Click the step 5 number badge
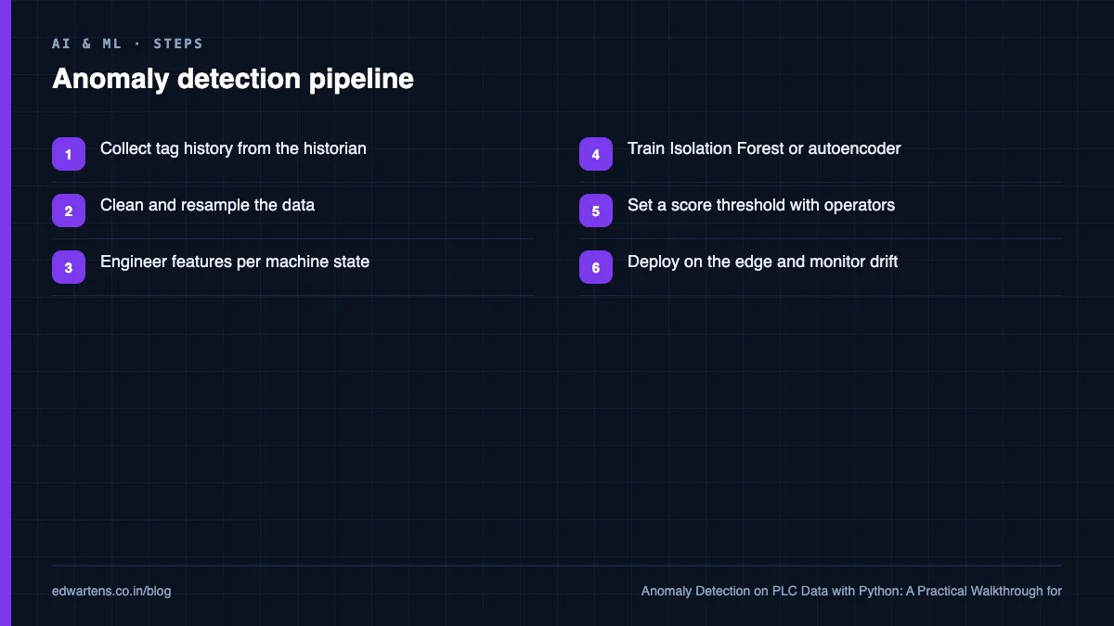The width and height of the screenshot is (1114, 626). click(x=596, y=211)
